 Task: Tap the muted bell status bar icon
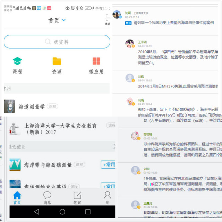[x=81, y=8]
